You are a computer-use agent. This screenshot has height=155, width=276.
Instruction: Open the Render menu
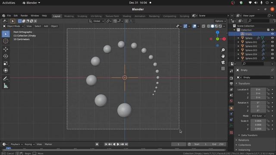coord(24,15)
